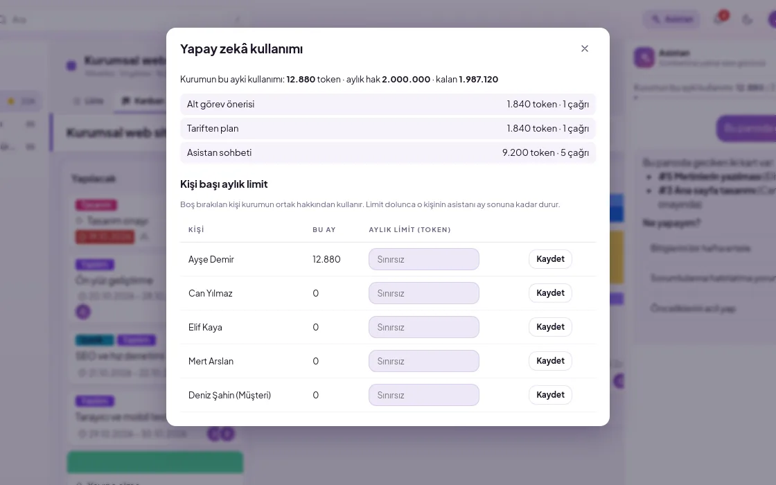
Task: Select the Can Yılmaz name cell
Action: pos(211,294)
